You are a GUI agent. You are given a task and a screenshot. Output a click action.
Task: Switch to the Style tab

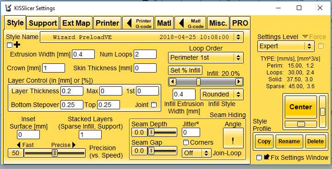(x=15, y=23)
